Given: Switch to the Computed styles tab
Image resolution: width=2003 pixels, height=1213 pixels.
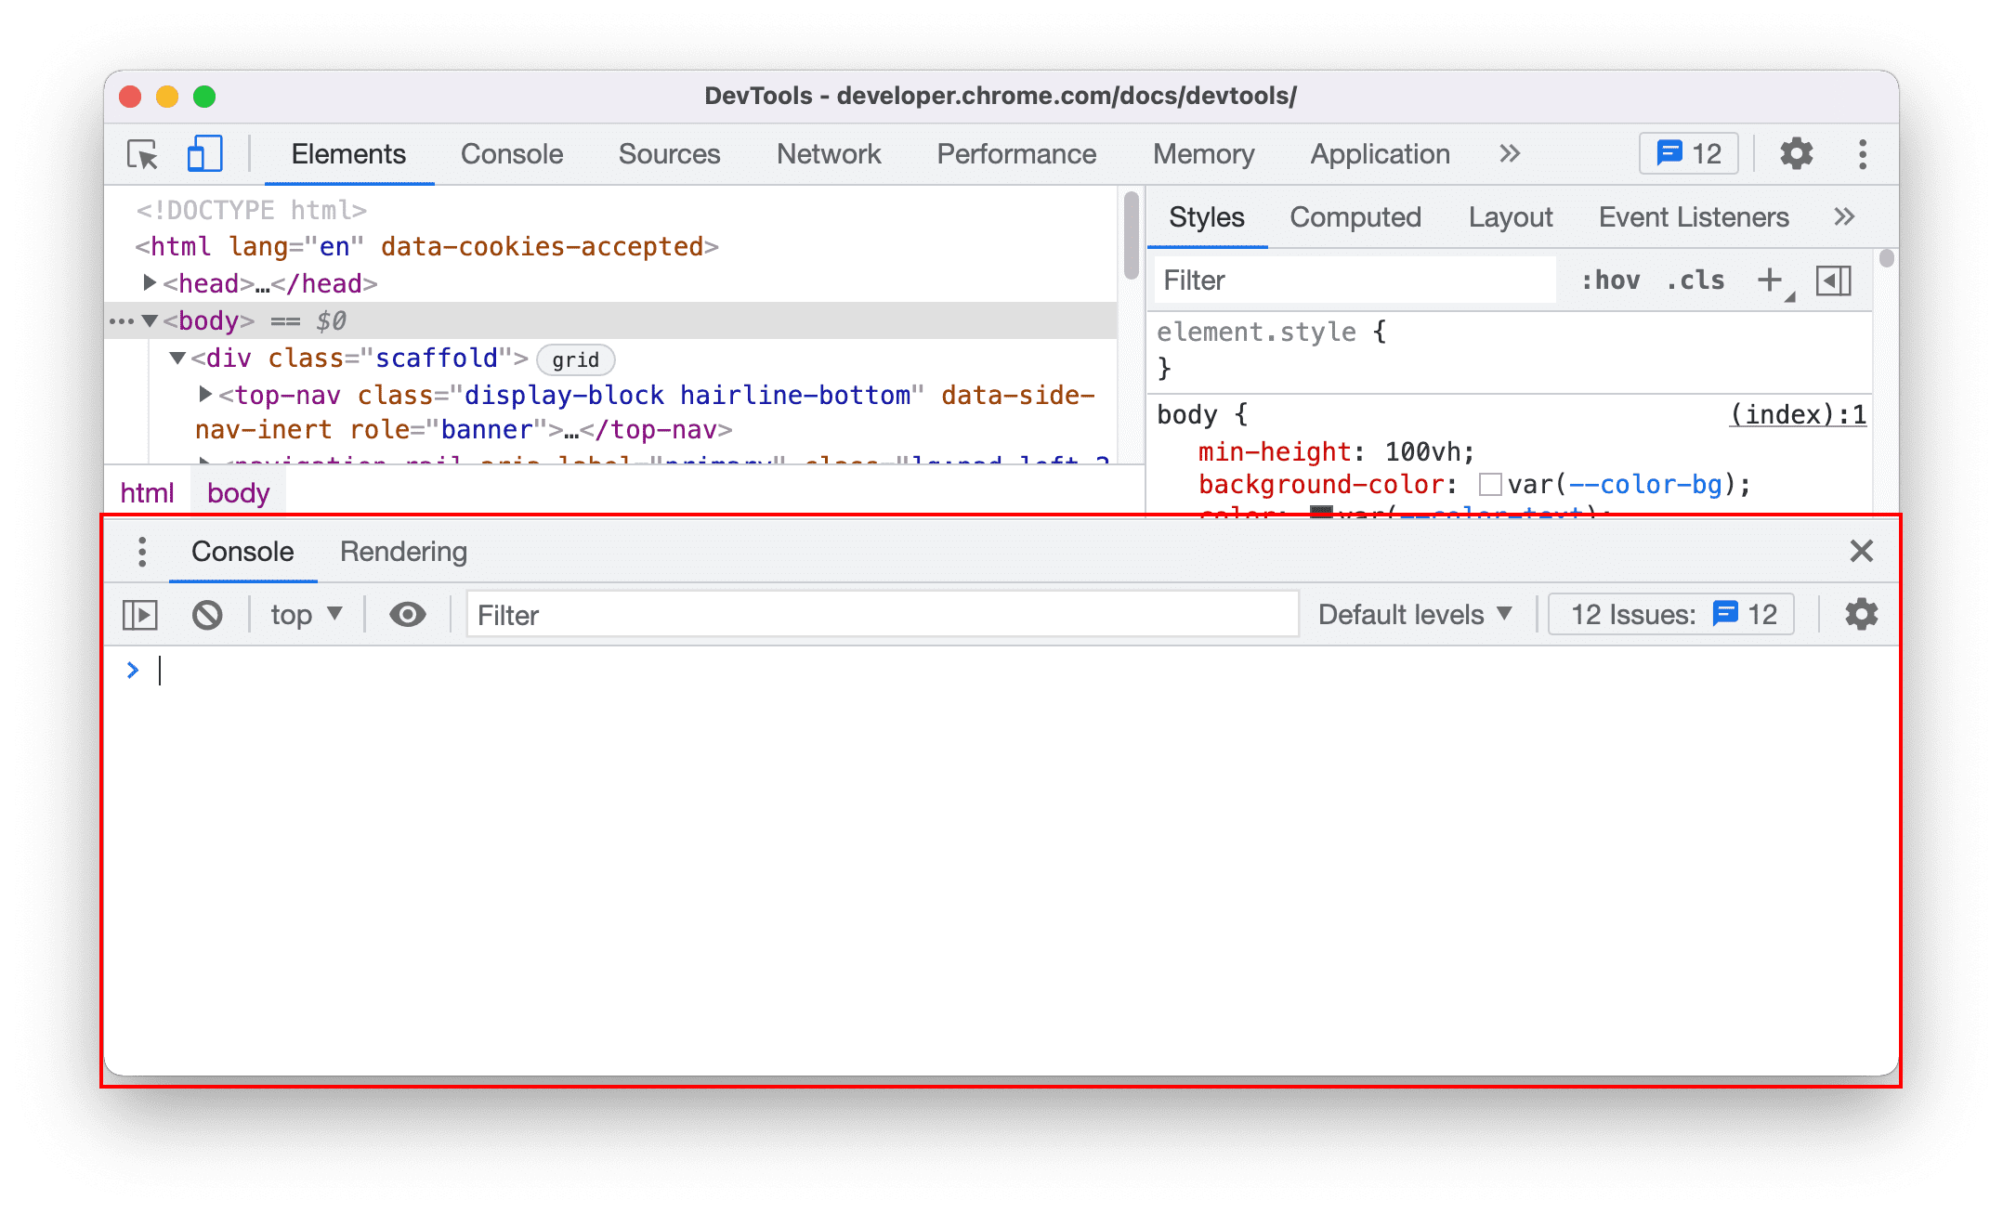Looking at the screenshot, I should pos(1352,217).
